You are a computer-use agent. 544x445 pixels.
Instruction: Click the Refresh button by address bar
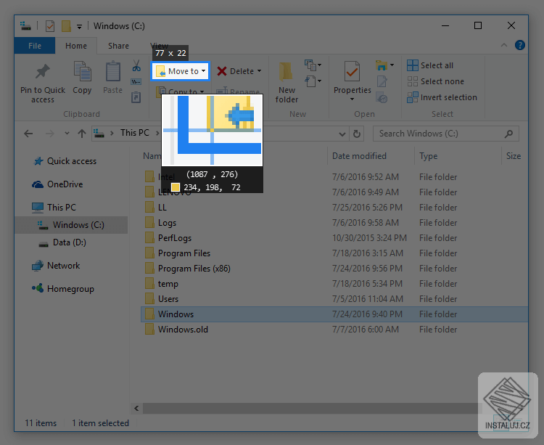(x=357, y=134)
